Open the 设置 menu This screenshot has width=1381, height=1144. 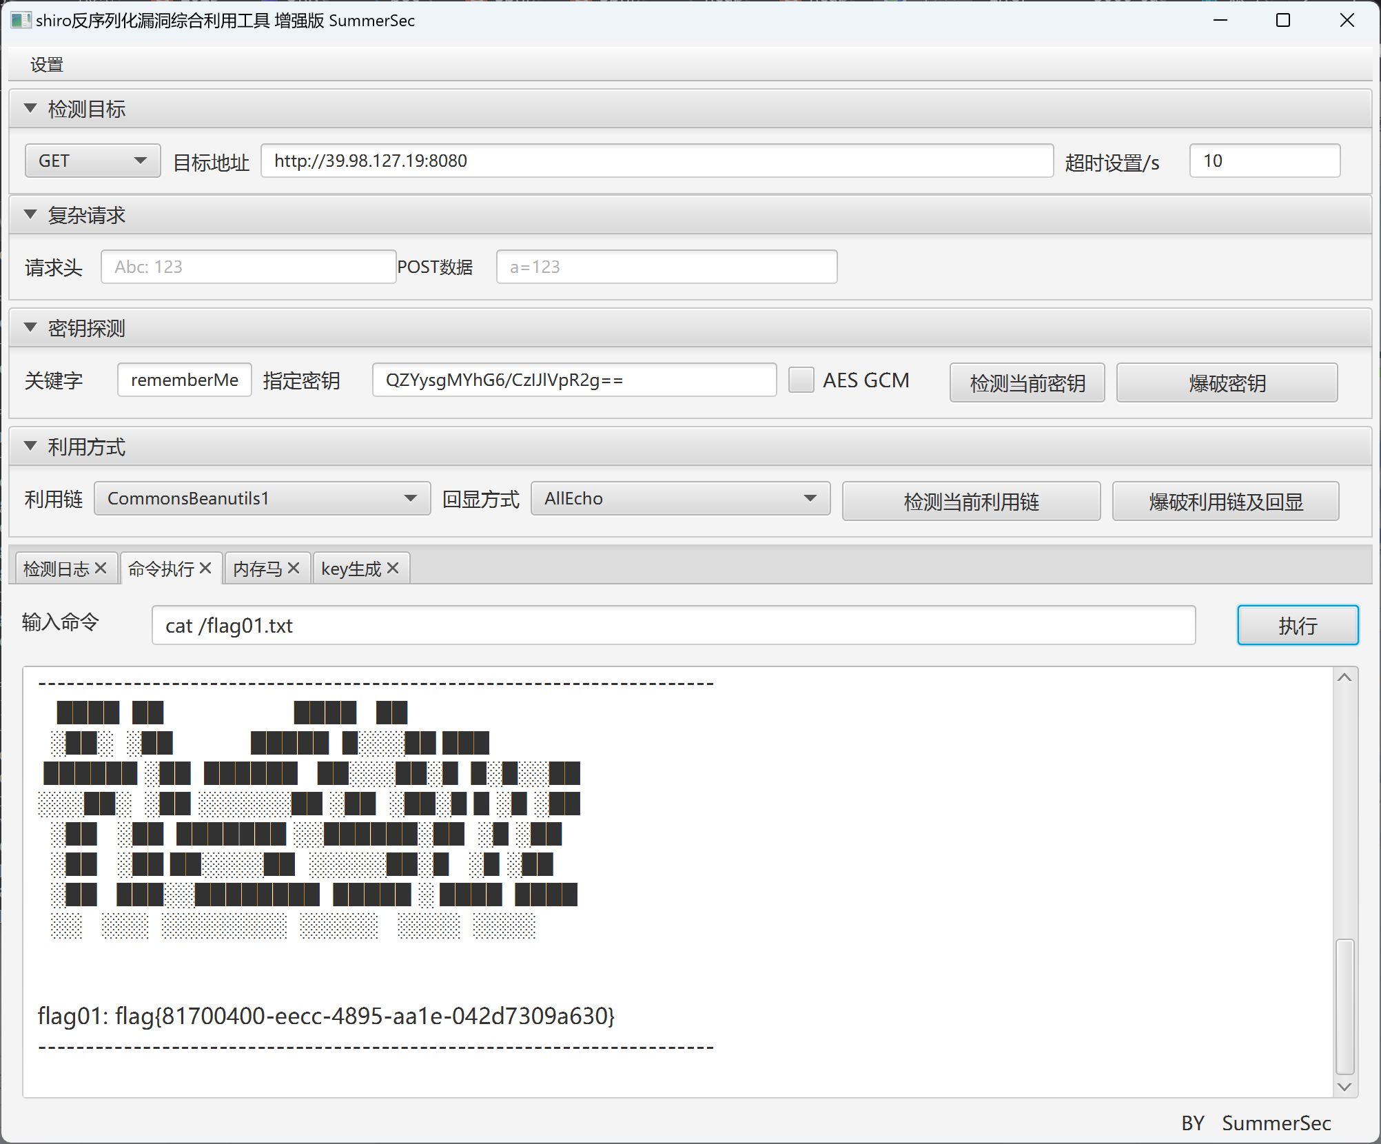tap(47, 65)
